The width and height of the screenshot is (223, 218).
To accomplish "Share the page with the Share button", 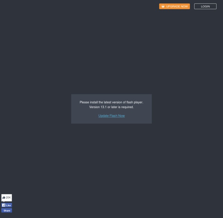I will pyautogui.click(x=7, y=211).
